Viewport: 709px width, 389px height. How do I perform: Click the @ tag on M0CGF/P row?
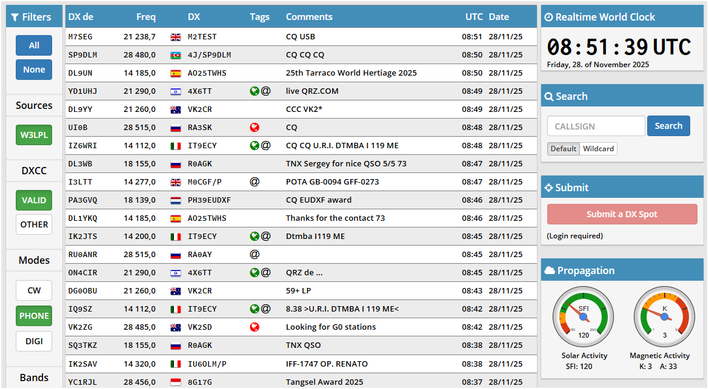255,181
